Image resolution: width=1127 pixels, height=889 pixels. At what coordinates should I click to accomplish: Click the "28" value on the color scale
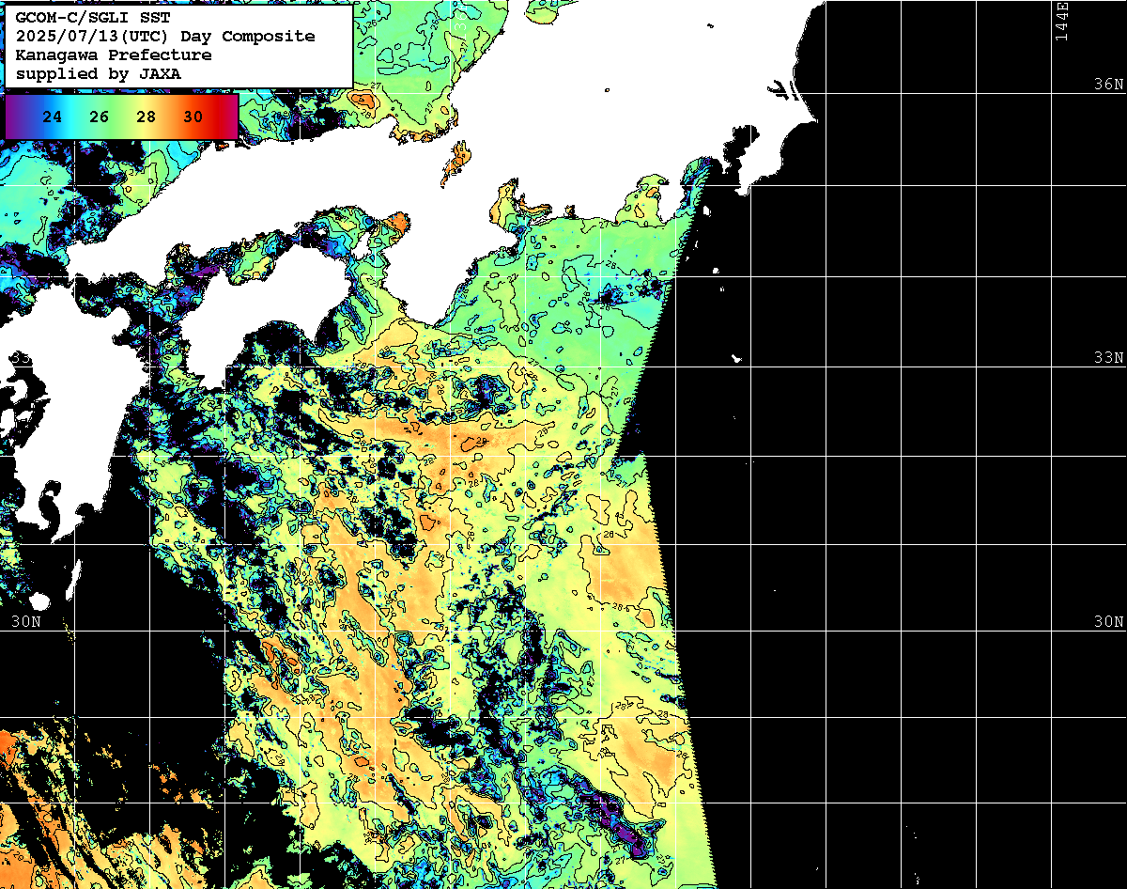(x=147, y=117)
